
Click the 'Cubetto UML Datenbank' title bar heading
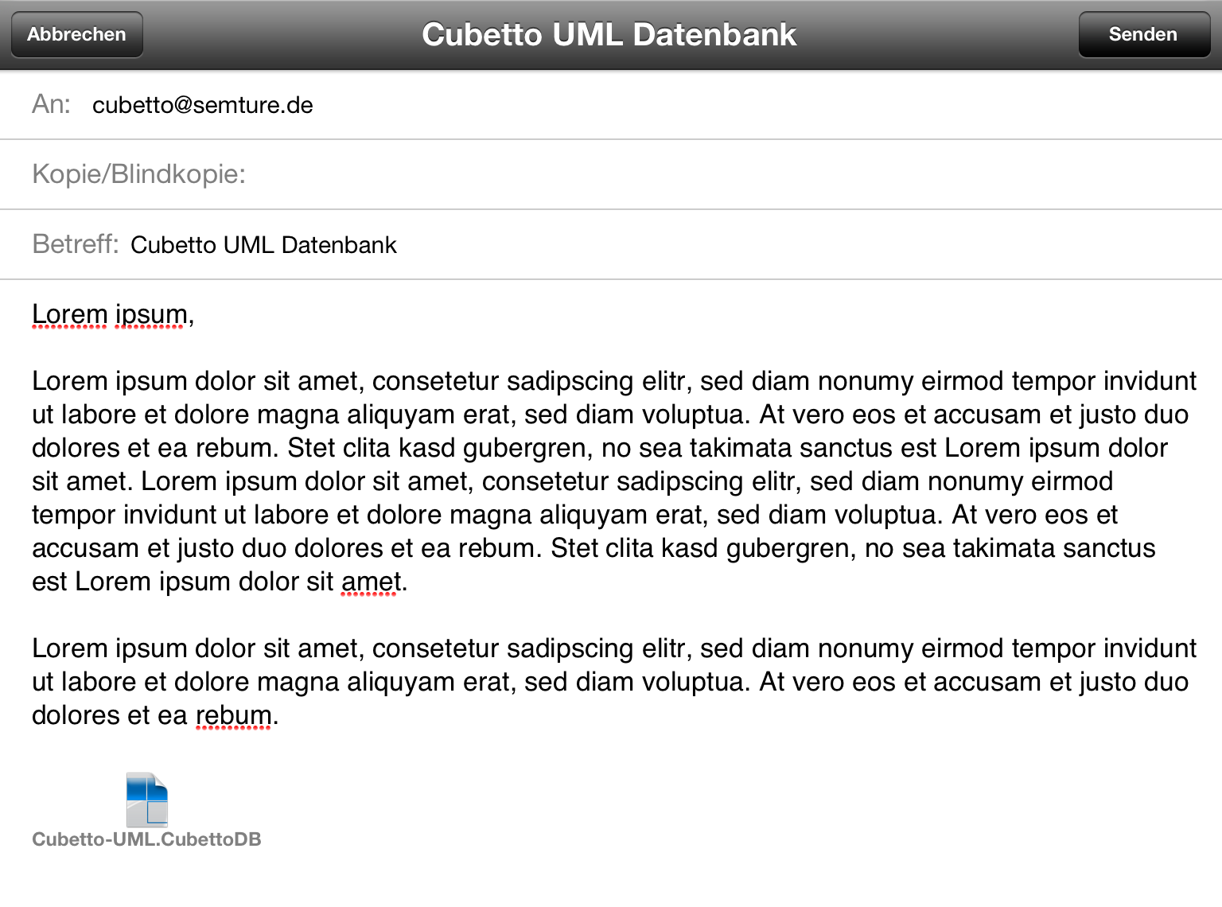coord(609,34)
